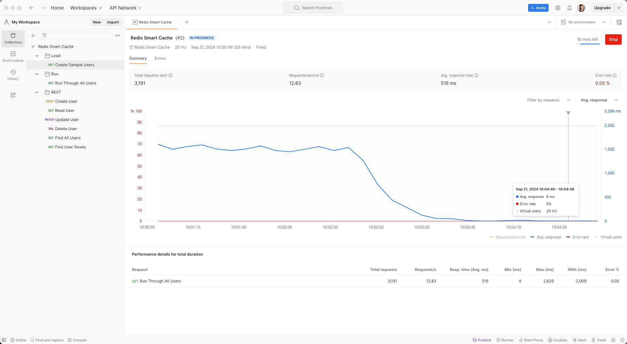627x344 pixels.
Task: Open the No environment selector
Action: point(584,22)
